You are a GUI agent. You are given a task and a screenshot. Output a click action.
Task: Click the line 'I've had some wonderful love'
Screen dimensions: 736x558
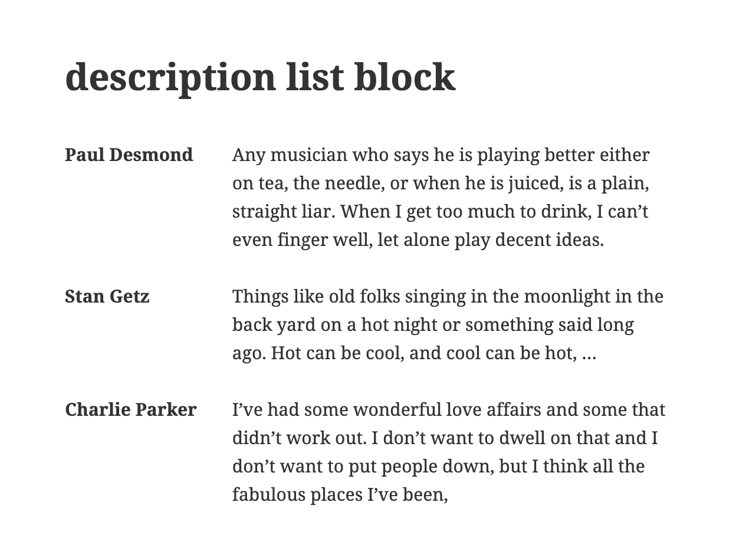pos(449,410)
